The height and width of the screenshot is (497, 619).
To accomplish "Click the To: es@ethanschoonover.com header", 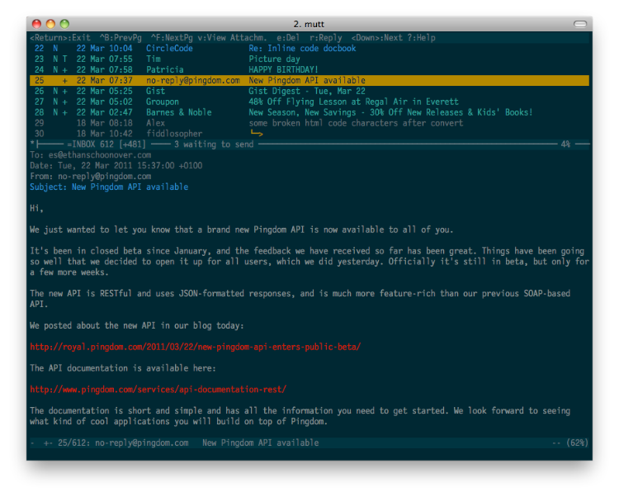I will click(x=91, y=154).
